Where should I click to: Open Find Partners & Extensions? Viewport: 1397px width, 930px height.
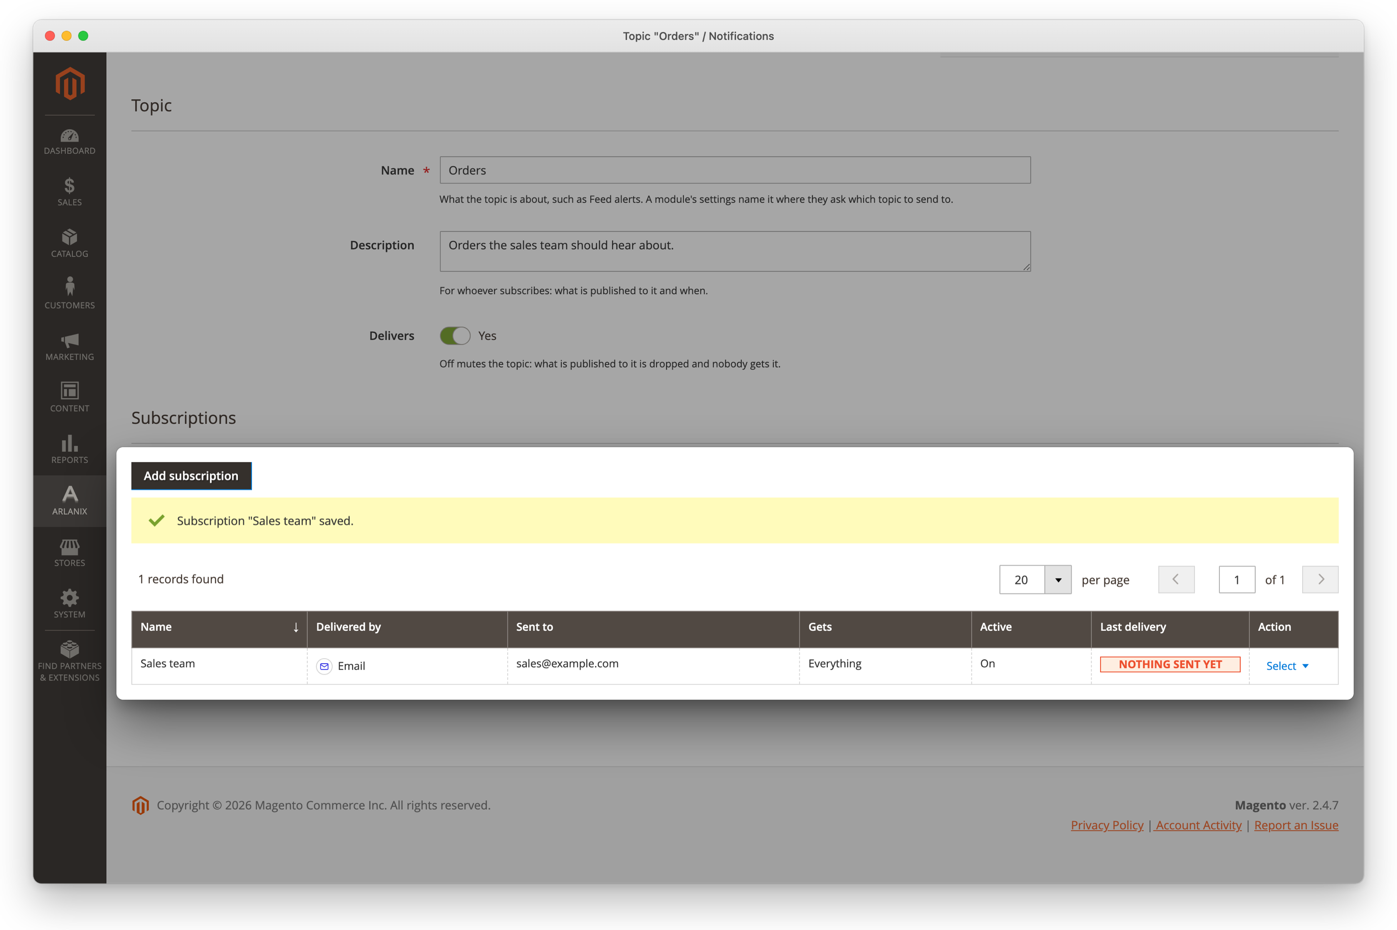coord(69,661)
